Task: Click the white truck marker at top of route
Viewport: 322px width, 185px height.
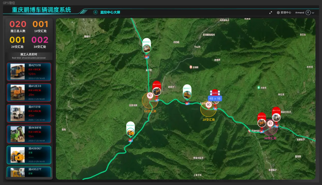Action: [x=146, y=48]
